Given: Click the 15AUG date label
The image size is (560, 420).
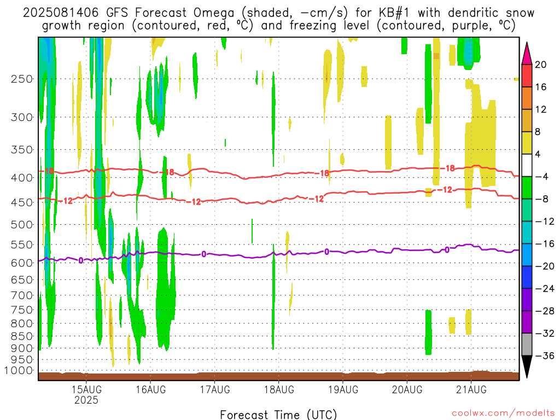Looking at the screenshot, I should pyautogui.click(x=86, y=389).
